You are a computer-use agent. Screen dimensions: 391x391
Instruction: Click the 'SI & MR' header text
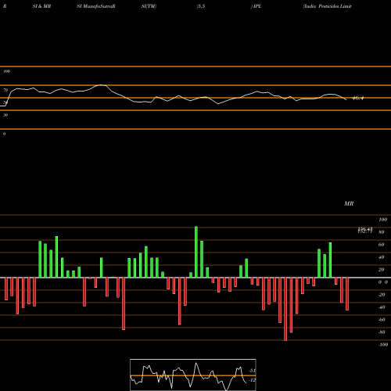(41, 6)
